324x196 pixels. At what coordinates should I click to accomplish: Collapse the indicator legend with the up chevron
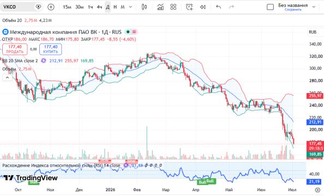coord(7,77)
